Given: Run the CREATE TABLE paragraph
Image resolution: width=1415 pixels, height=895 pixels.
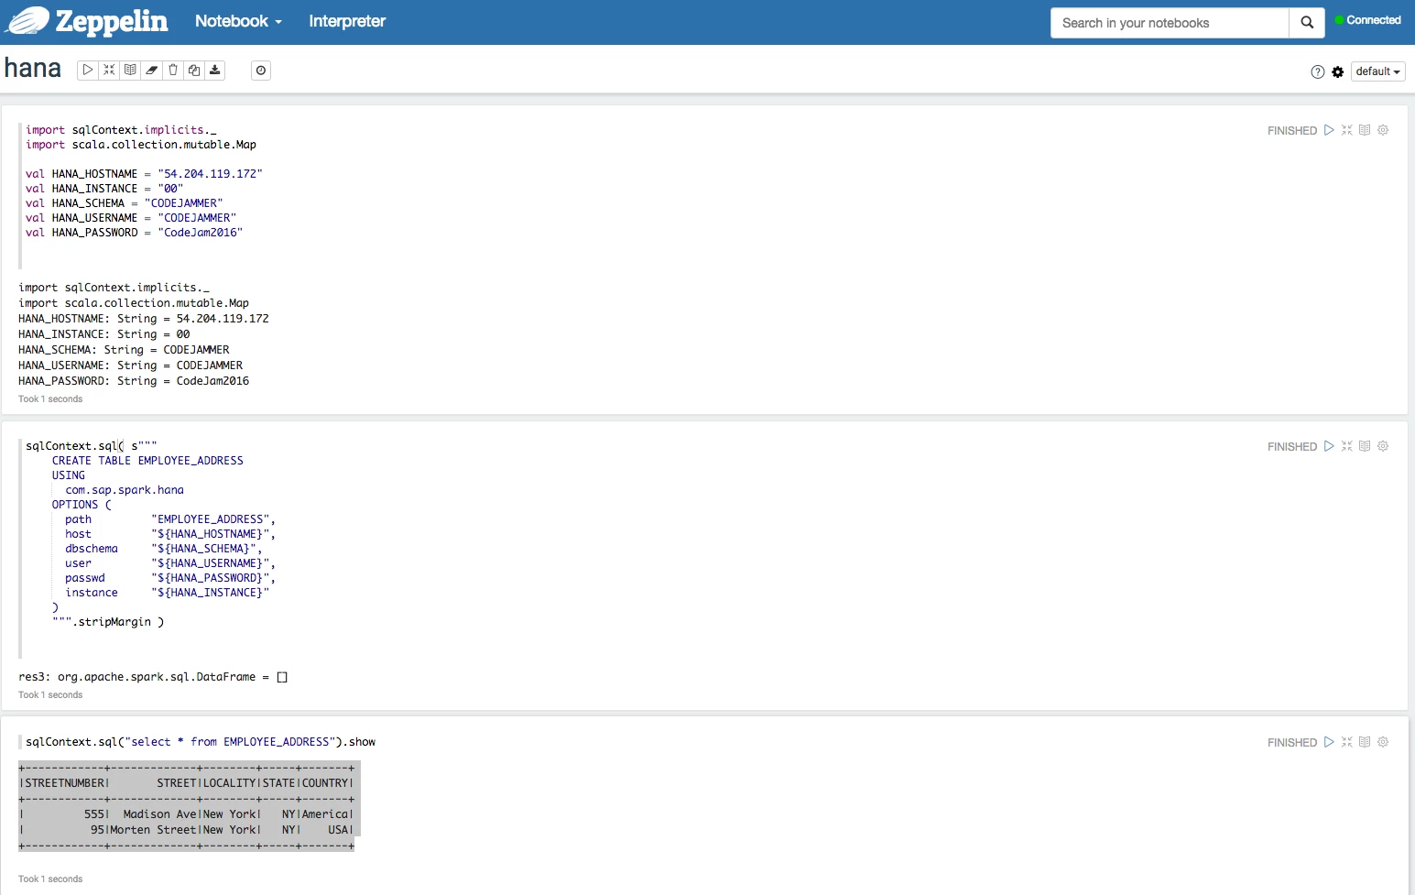Looking at the screenshot, I should point(1329,446).
